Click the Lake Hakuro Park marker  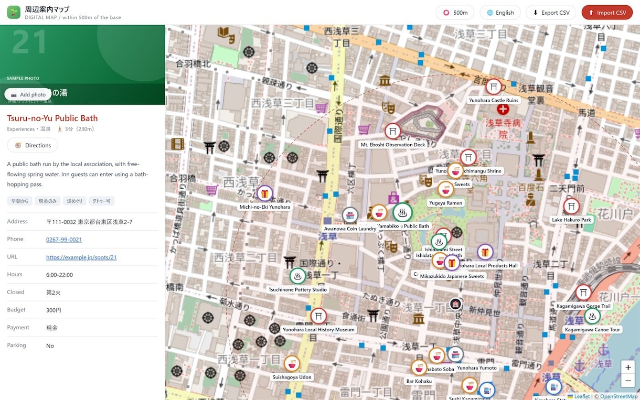point(571,207)
